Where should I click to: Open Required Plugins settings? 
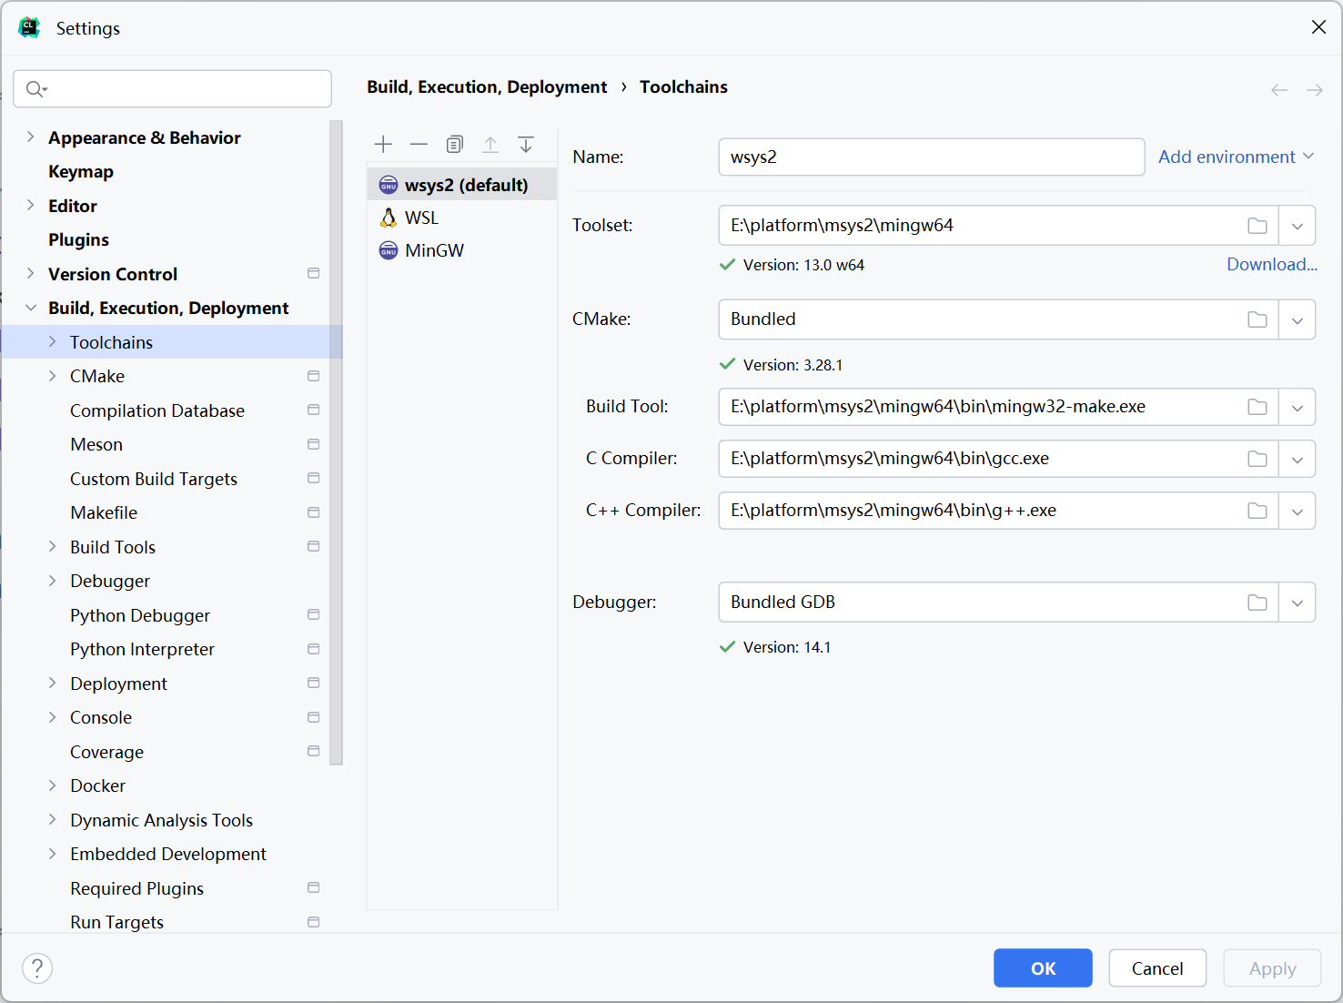(x=137, y=888)
